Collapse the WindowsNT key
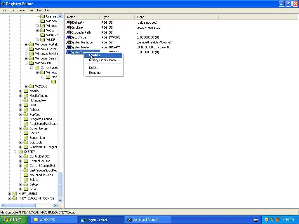This screenshot has width=299, height=224. [26, 63]
